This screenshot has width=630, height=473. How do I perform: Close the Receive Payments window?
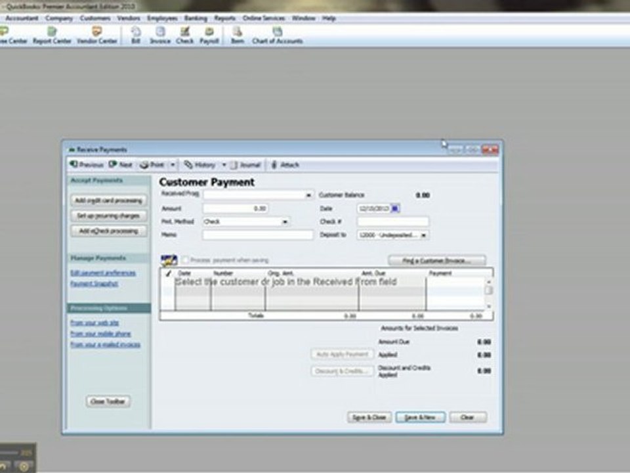[490, 150]
